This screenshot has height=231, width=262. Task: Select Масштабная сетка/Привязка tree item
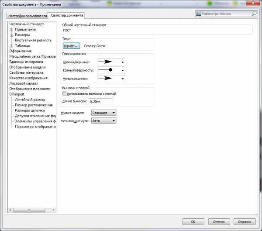point(32,56)
